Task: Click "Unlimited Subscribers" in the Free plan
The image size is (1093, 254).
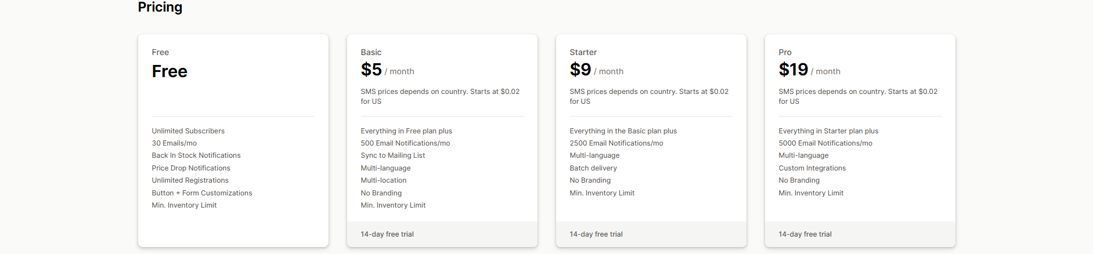Action: pyautogui.click(x=188, y=131)
